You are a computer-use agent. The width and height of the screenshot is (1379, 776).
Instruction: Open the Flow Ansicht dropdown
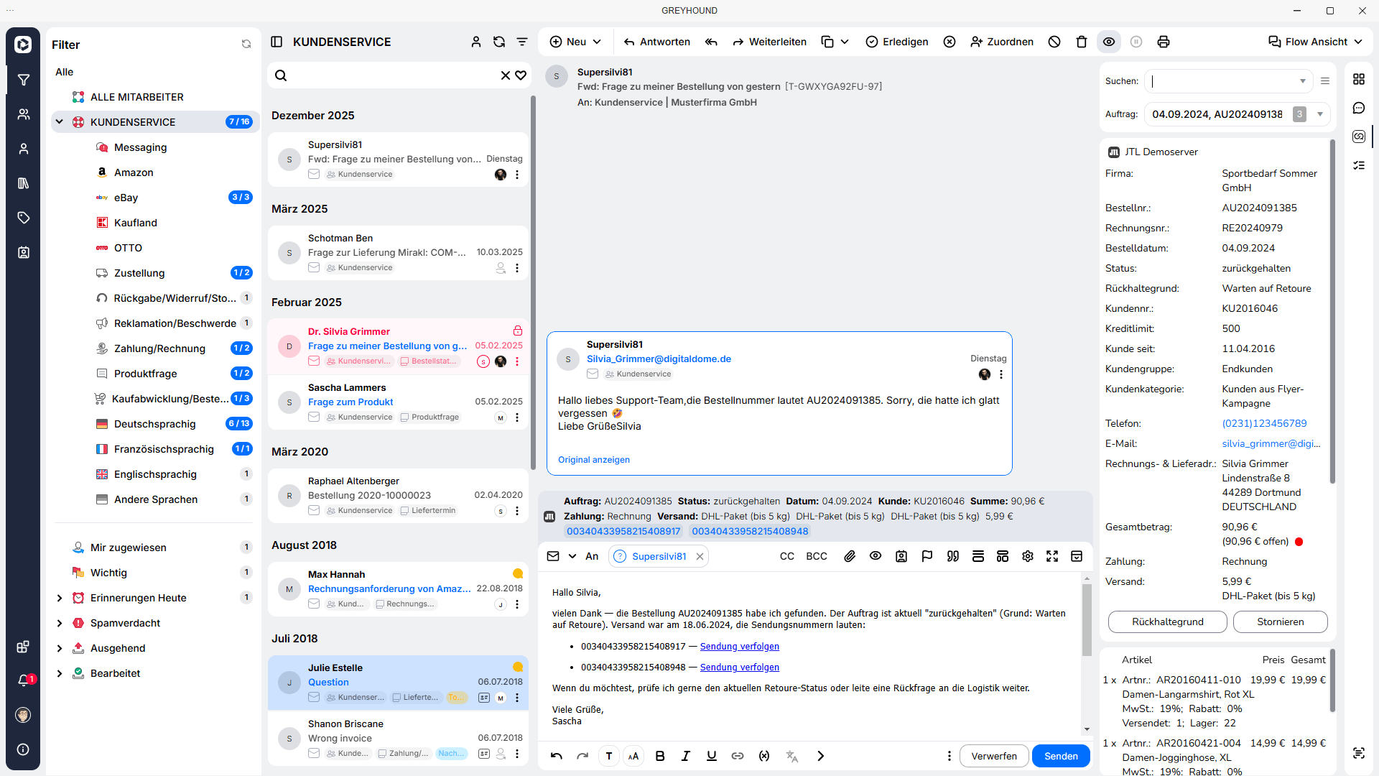pos(1315,42)
